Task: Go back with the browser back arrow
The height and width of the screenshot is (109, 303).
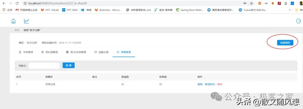Action: click(x=4, y=3)
